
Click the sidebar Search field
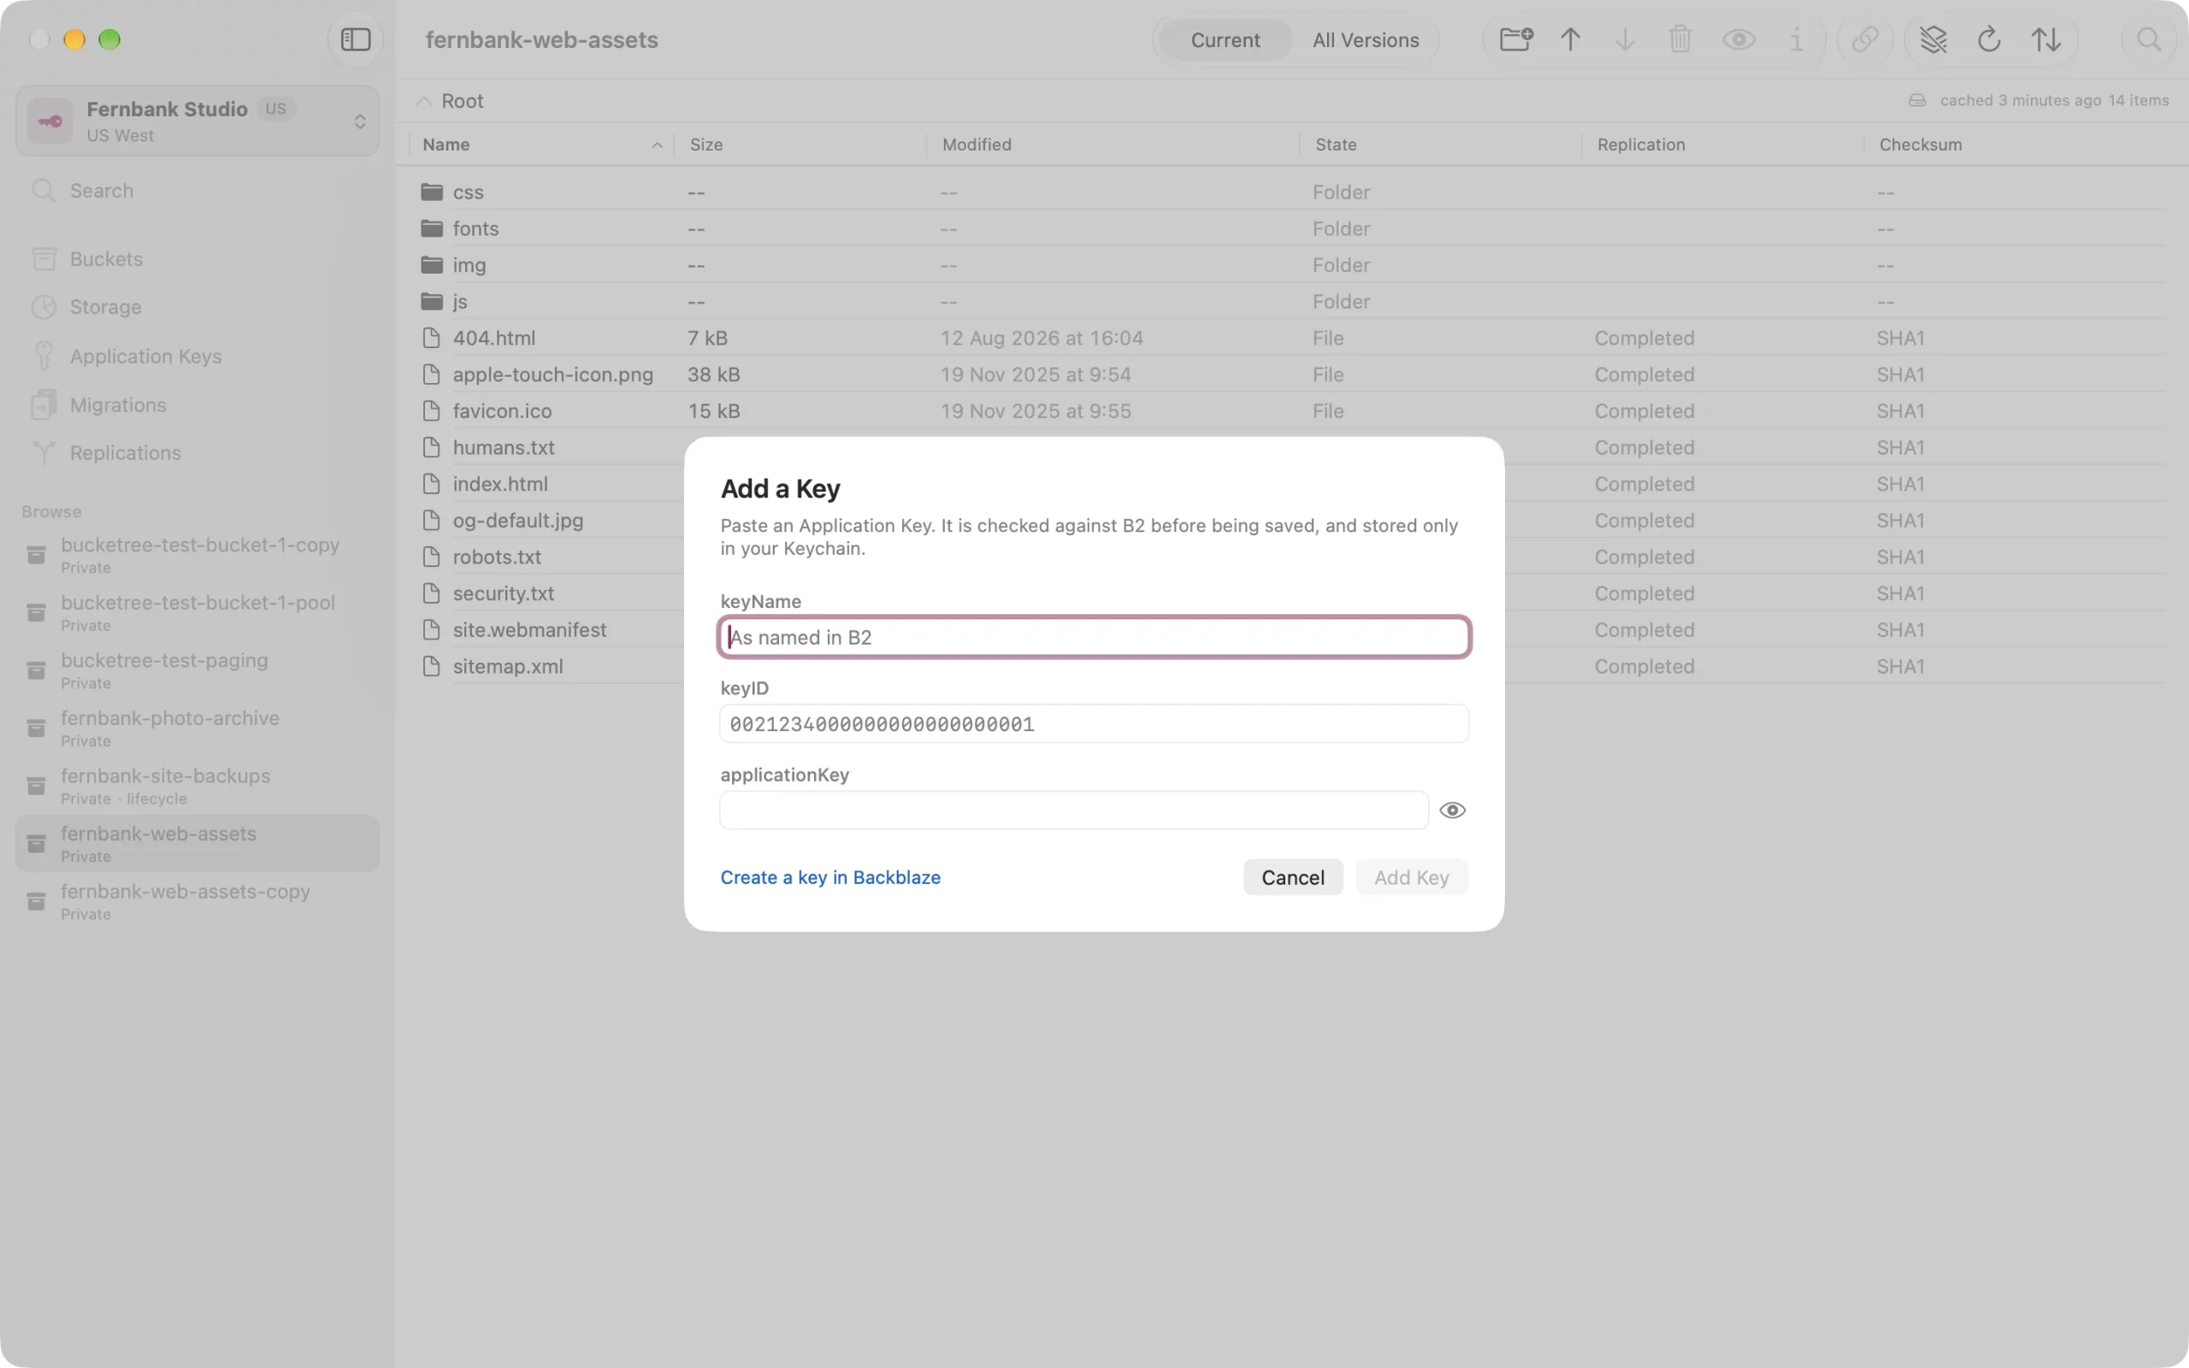pos(198,191)
